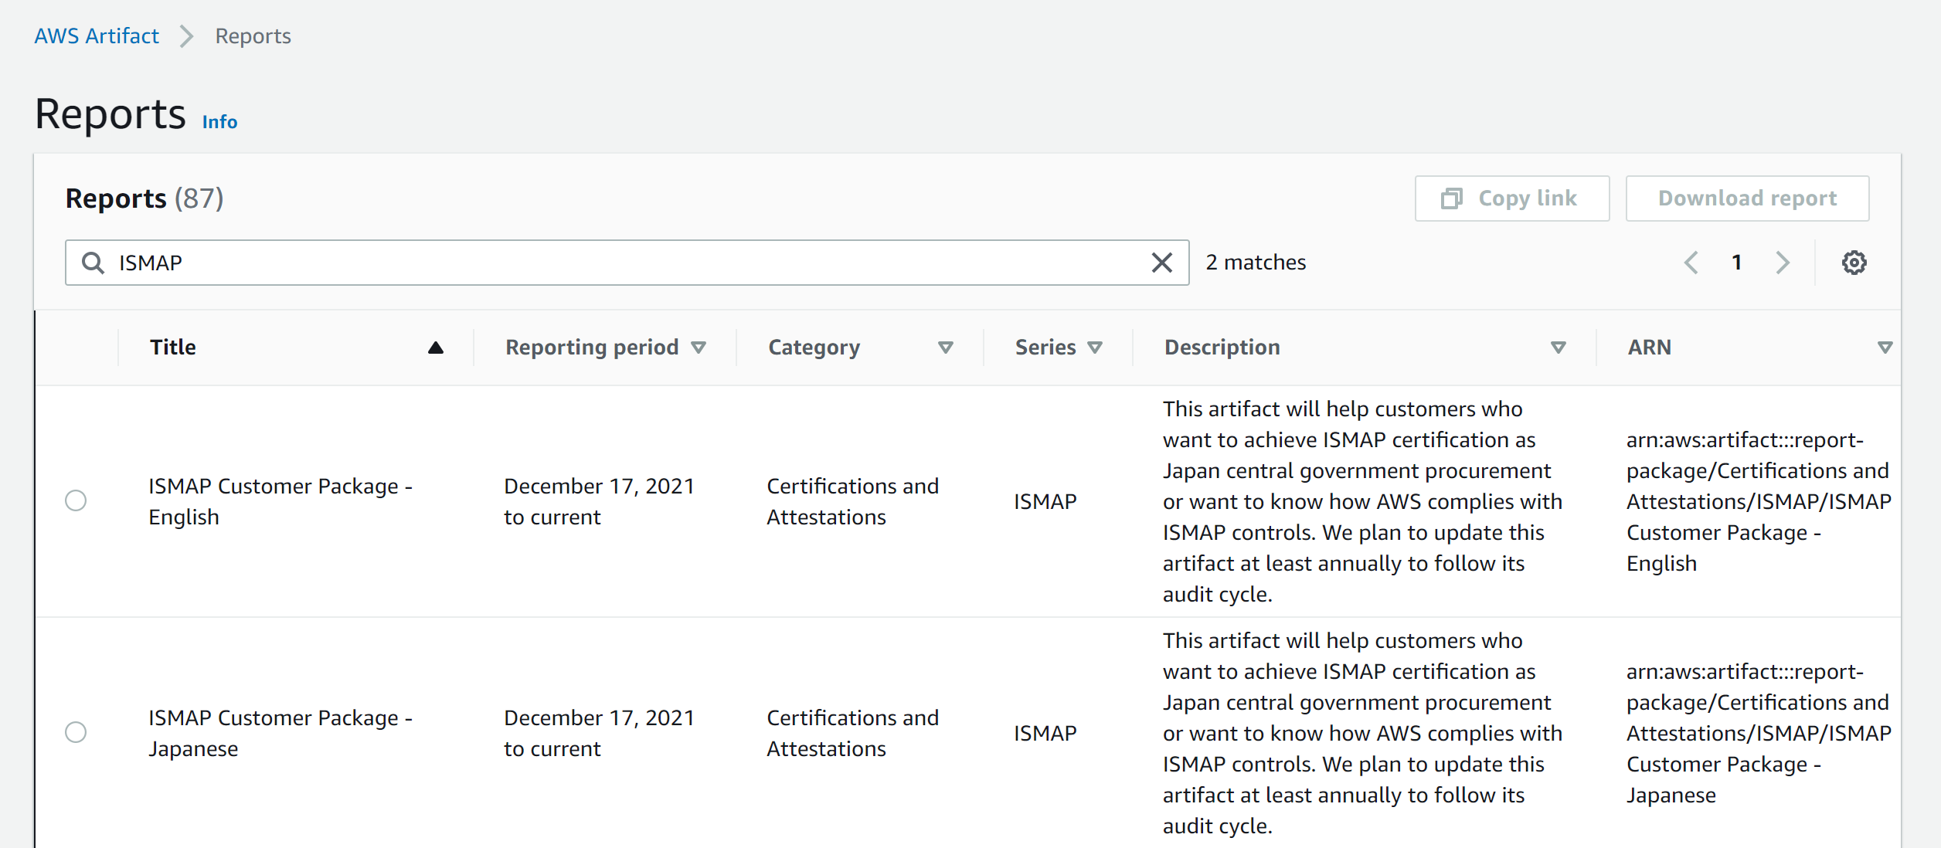This screenshot has width=1941, height=848.
Task: Select ISMAP Customer Package - Japanese radio
Action: point(76,732)
